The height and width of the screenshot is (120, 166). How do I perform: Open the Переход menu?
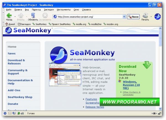[36, 10]
